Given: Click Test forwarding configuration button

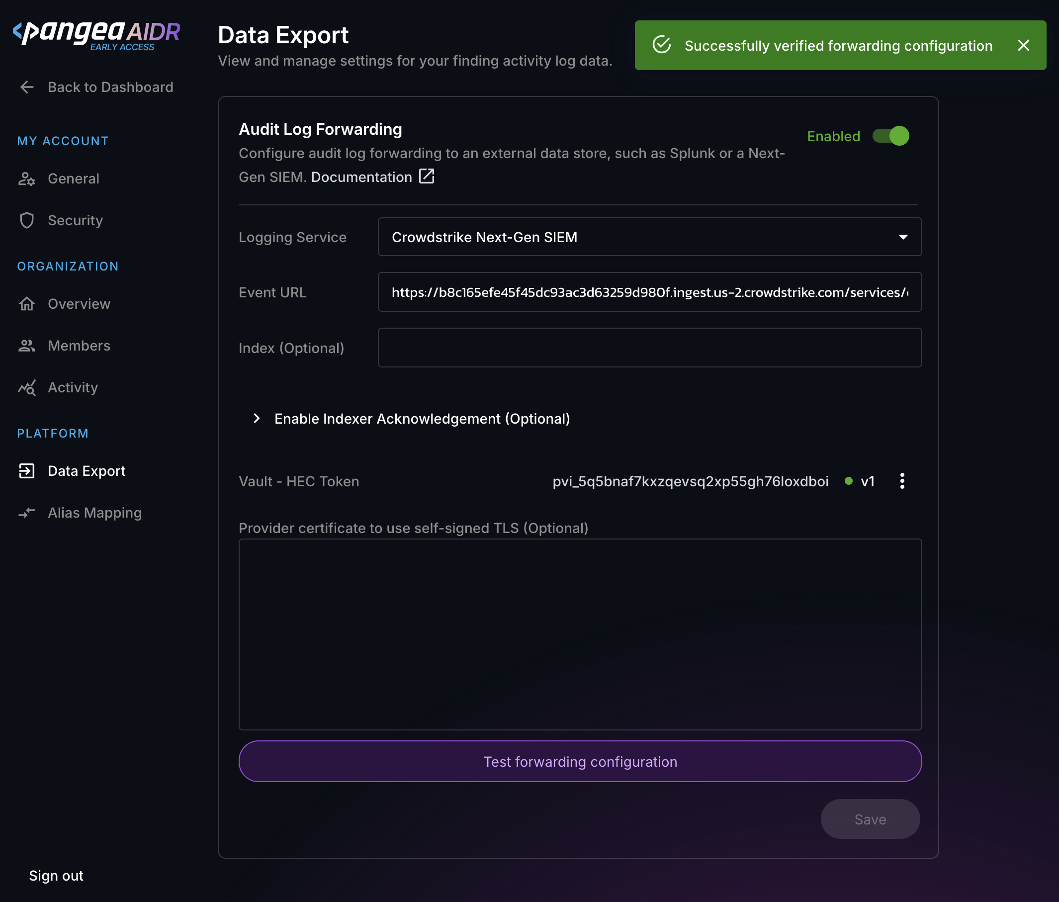Looking at the screenshot, I should [580, 761].
